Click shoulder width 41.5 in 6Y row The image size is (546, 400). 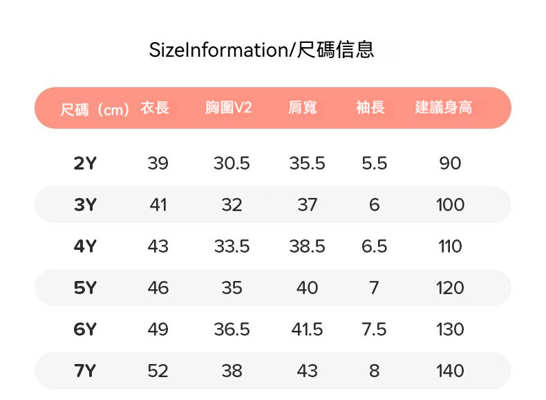(x=307, y=329)
